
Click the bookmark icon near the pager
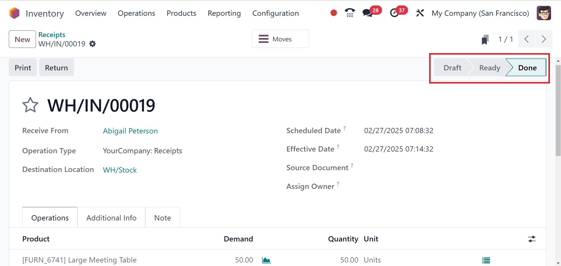485,39
